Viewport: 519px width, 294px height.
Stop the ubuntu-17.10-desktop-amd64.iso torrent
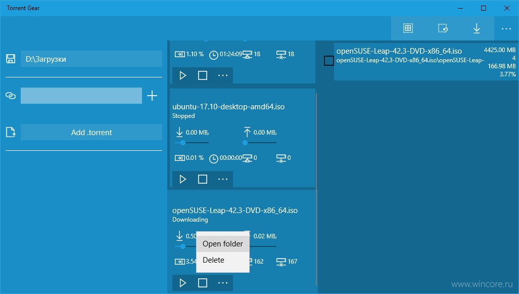(203, 179)
